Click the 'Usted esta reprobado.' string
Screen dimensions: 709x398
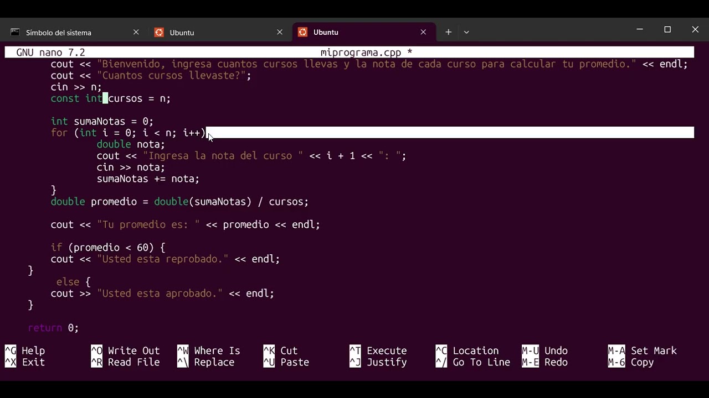162,259
